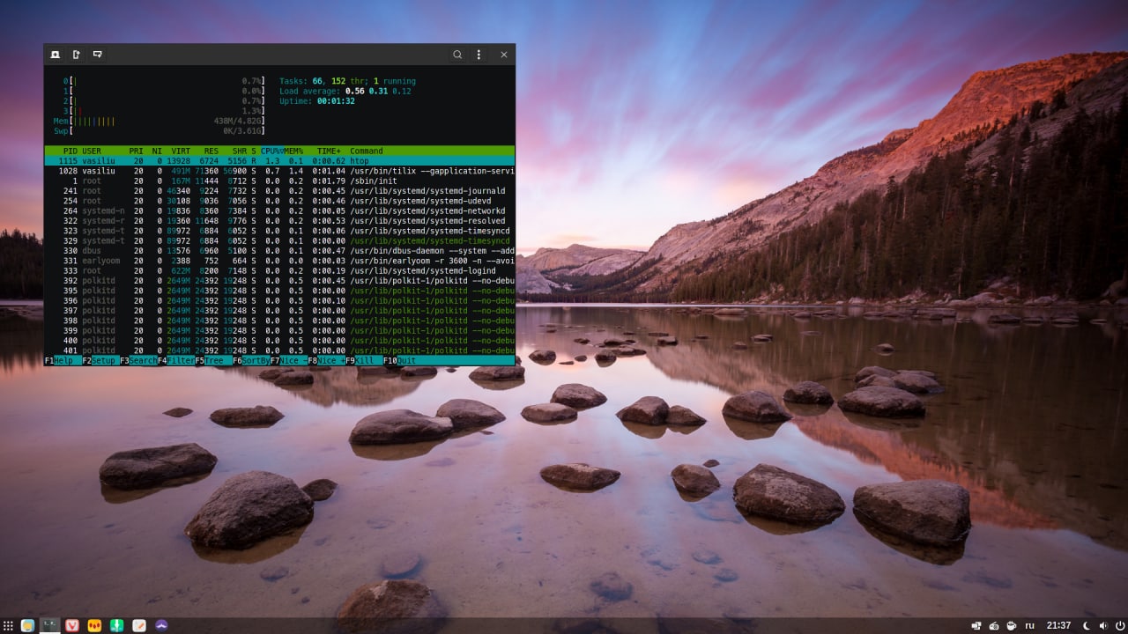Toggle night mode moon icon in tray

click(1086, 625)
